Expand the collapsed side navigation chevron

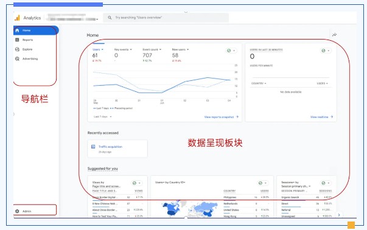14,114
